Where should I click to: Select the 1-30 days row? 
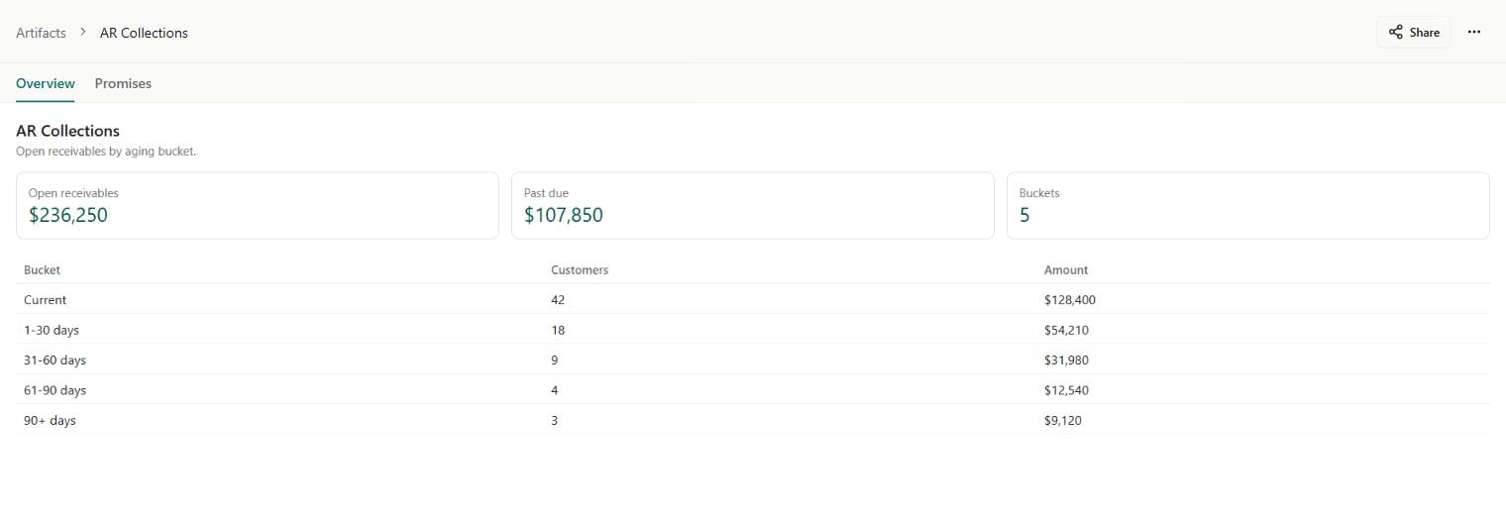click(x=753, y=330)
